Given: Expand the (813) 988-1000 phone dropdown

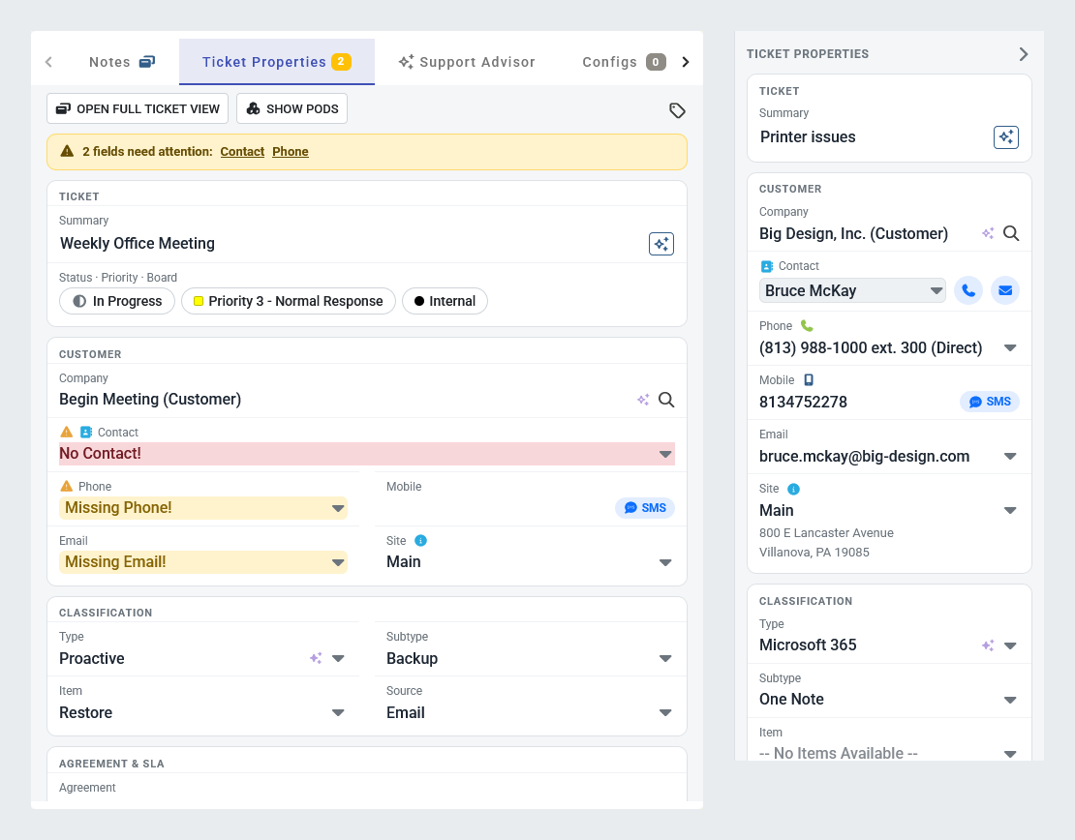Looking at the screenshot, I should tap(1010, 348).
